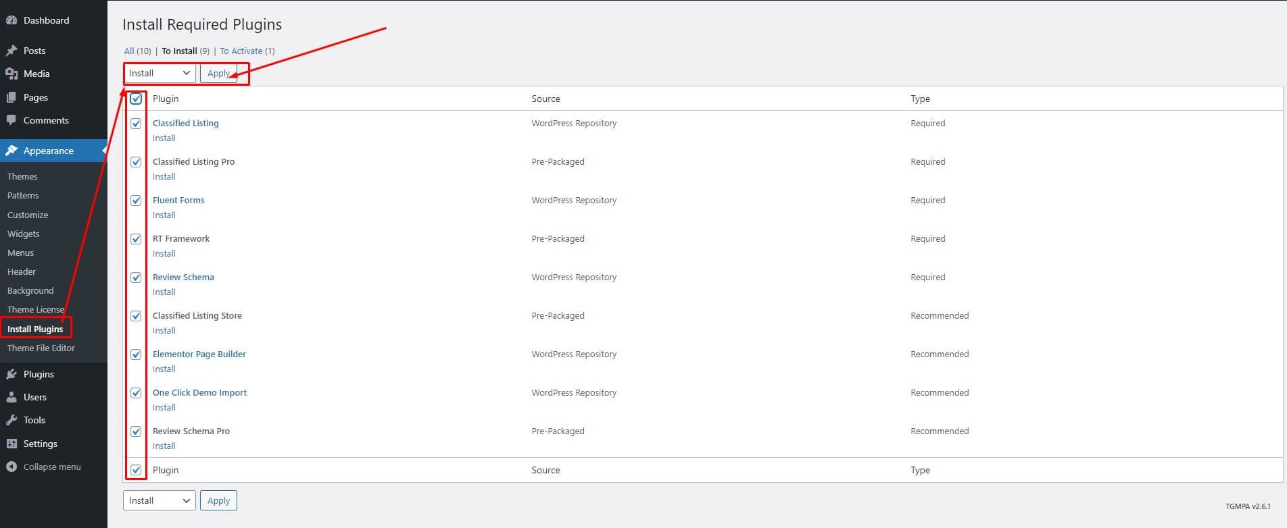Open Install Plugins submenu item
The height and width of the screenshot is (528, 1287).
point(35,329)
